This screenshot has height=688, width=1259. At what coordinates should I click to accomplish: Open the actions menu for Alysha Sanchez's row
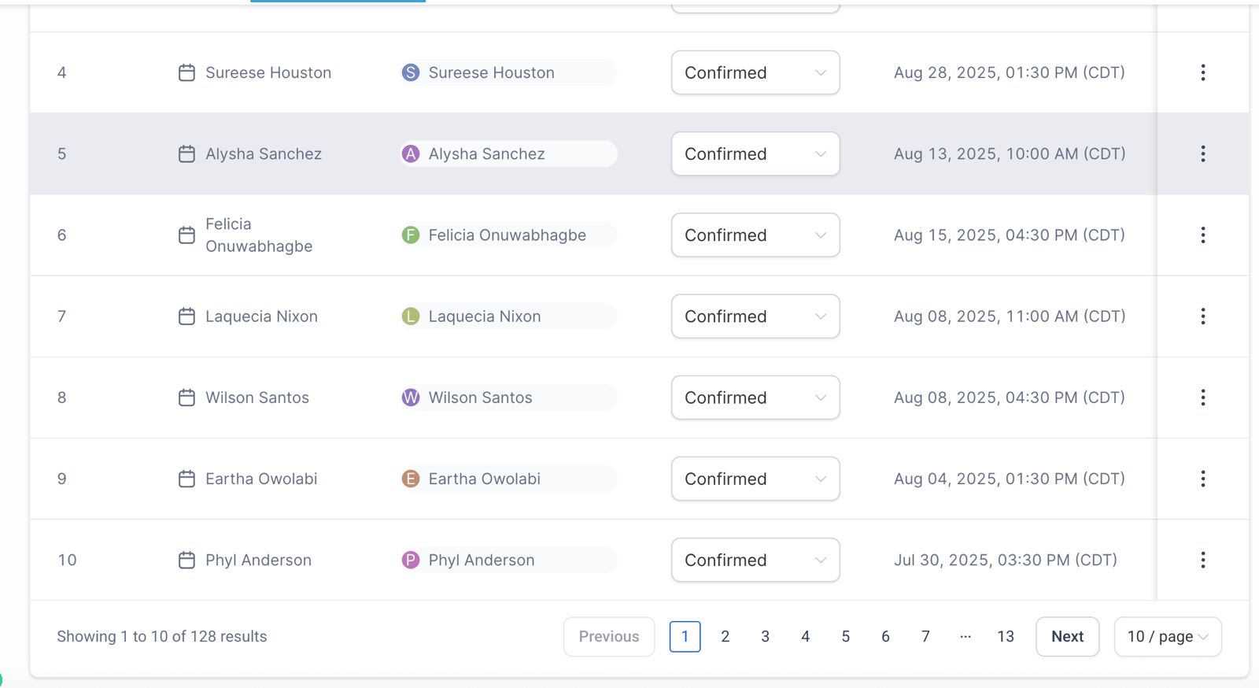click(x=1202, y=154)
